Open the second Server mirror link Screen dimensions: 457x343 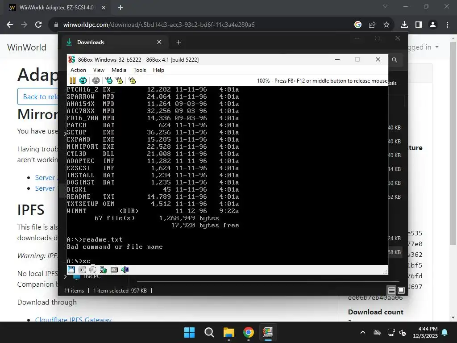(x=45, y=188)
